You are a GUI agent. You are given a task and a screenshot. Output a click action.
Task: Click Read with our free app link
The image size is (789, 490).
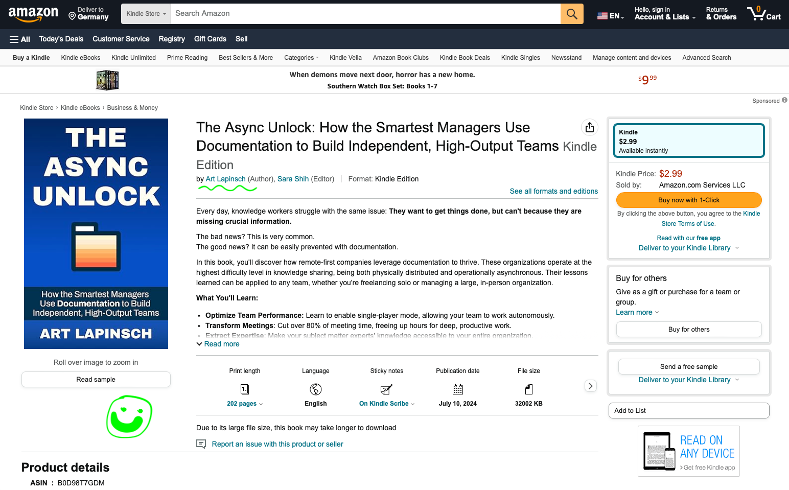[689, 238]
